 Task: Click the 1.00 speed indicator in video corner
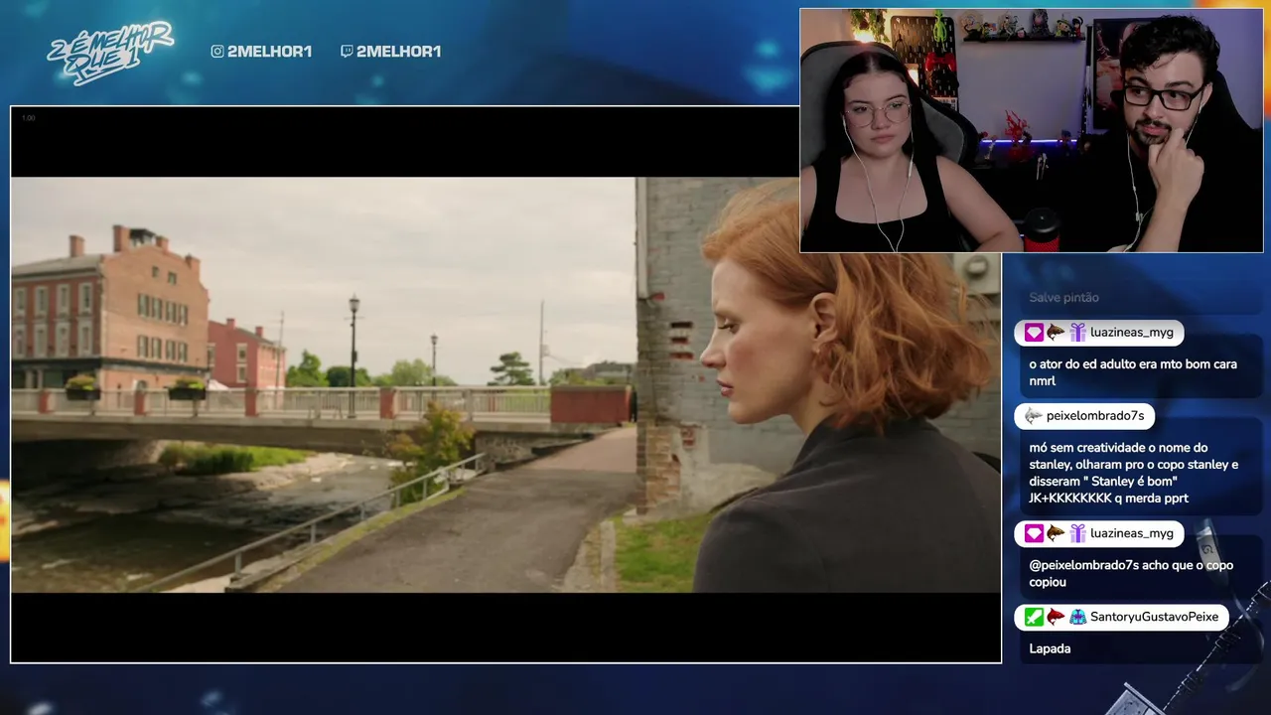click(28, 118)
